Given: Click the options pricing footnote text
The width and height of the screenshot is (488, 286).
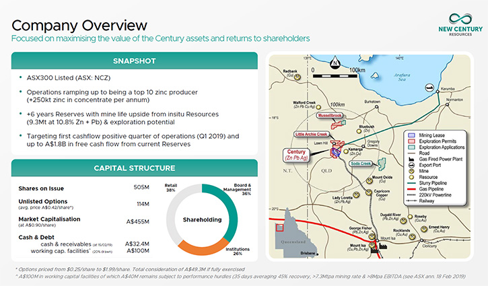Looking at the screenshot, I should tap(130, 269).
